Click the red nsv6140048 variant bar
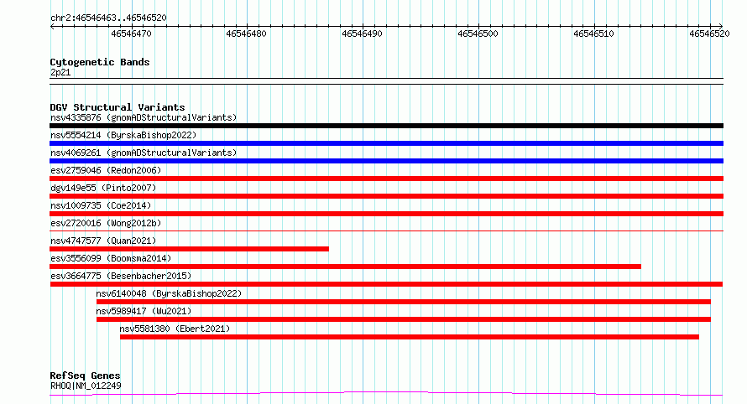This screenshot has width=747, height=404. coord(404,303)
